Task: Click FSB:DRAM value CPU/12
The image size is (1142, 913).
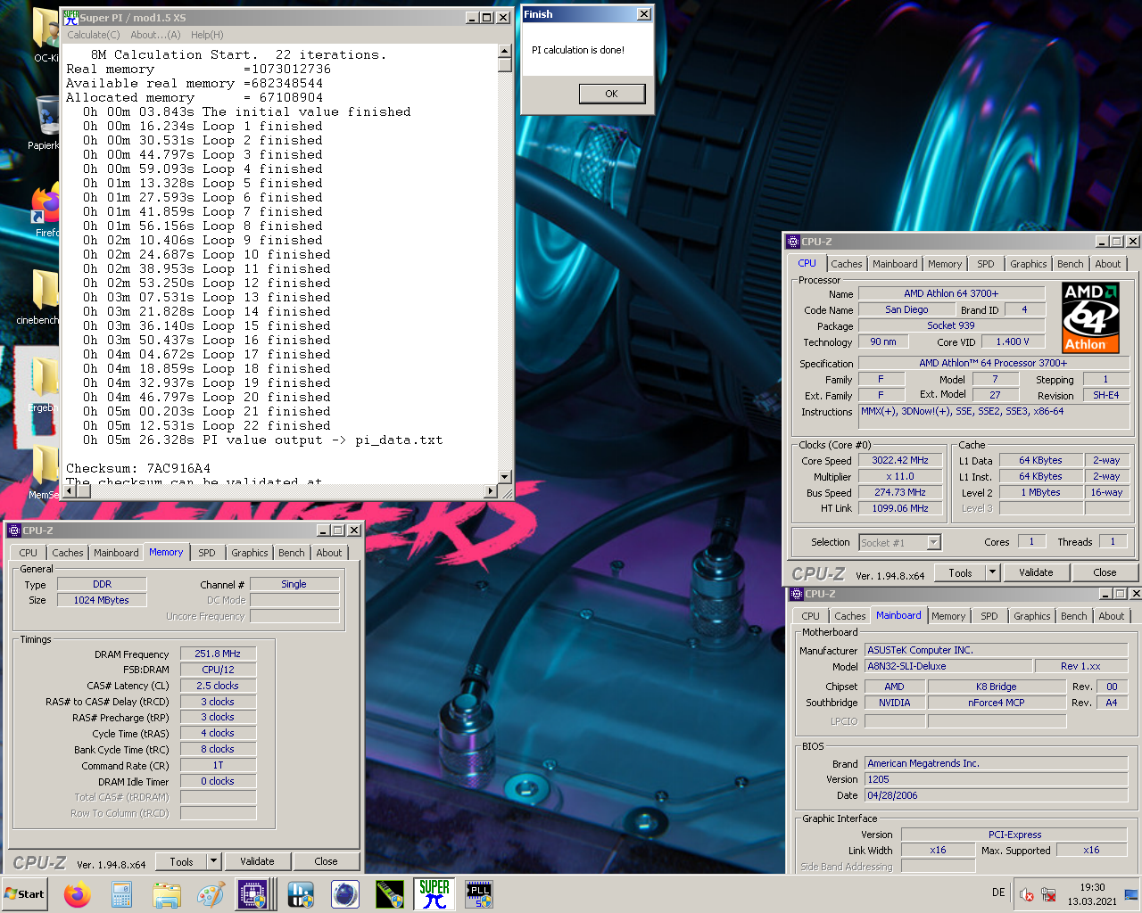Action: pyautogui.click(x=218, y=670)
